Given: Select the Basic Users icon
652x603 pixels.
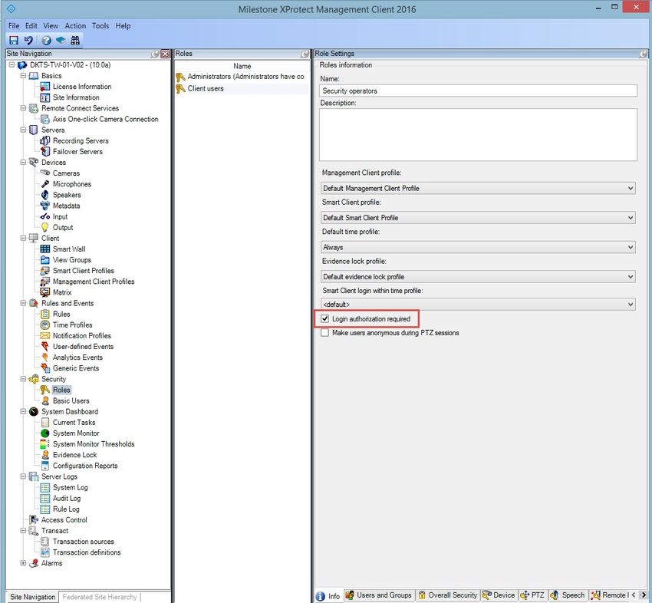Looking at the screenshot, I should point(45,401).
